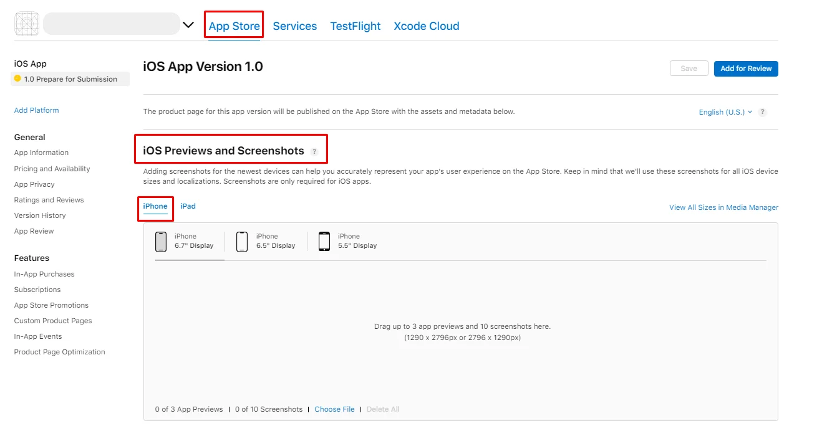Click the Choose File link
This screenshot has height=426, width=822.
334,409
